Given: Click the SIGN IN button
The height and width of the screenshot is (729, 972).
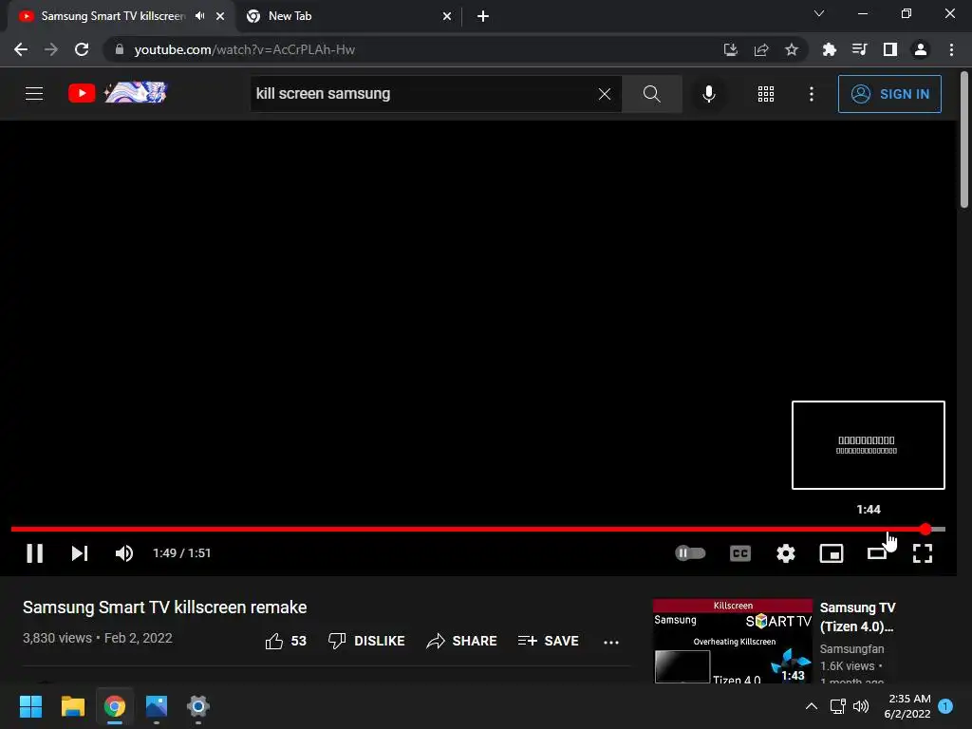Looking at the screenshot, I should coord(888,94).
